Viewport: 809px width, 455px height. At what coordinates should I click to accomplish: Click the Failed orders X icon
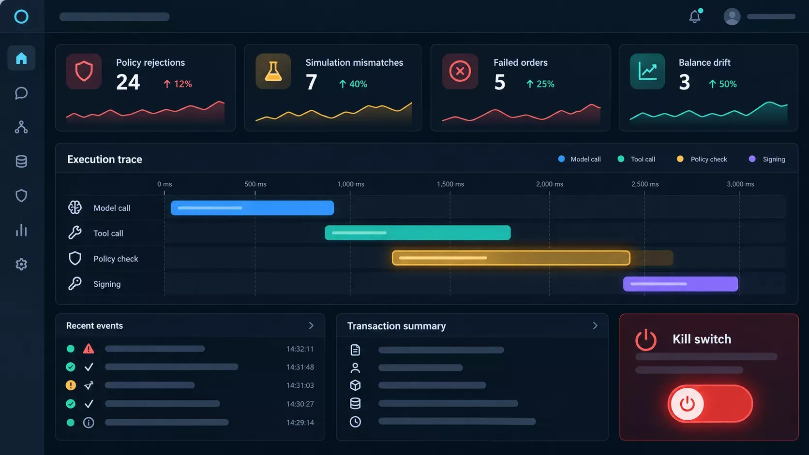pos(460,71)
